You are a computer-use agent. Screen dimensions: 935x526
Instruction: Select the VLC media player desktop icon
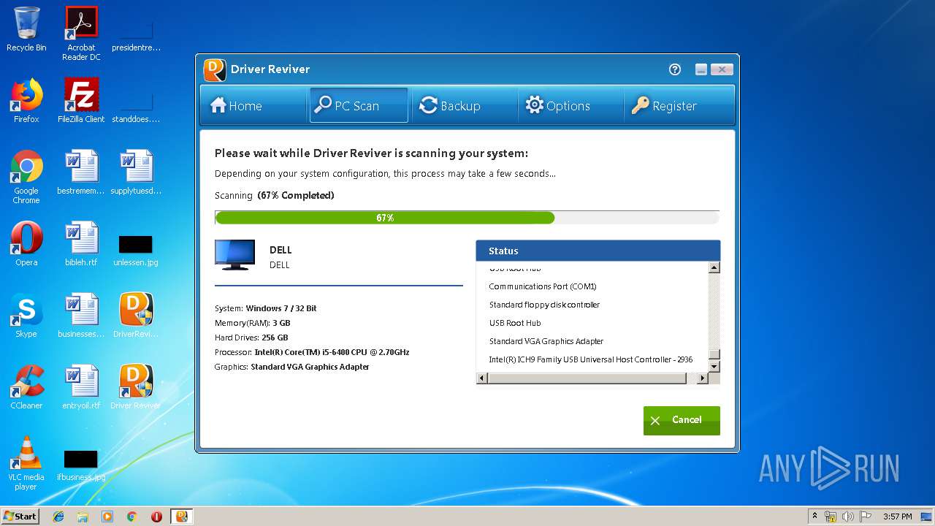(26, 463)
